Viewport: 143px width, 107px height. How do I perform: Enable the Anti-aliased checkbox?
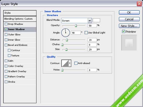[x=76, y=63]
